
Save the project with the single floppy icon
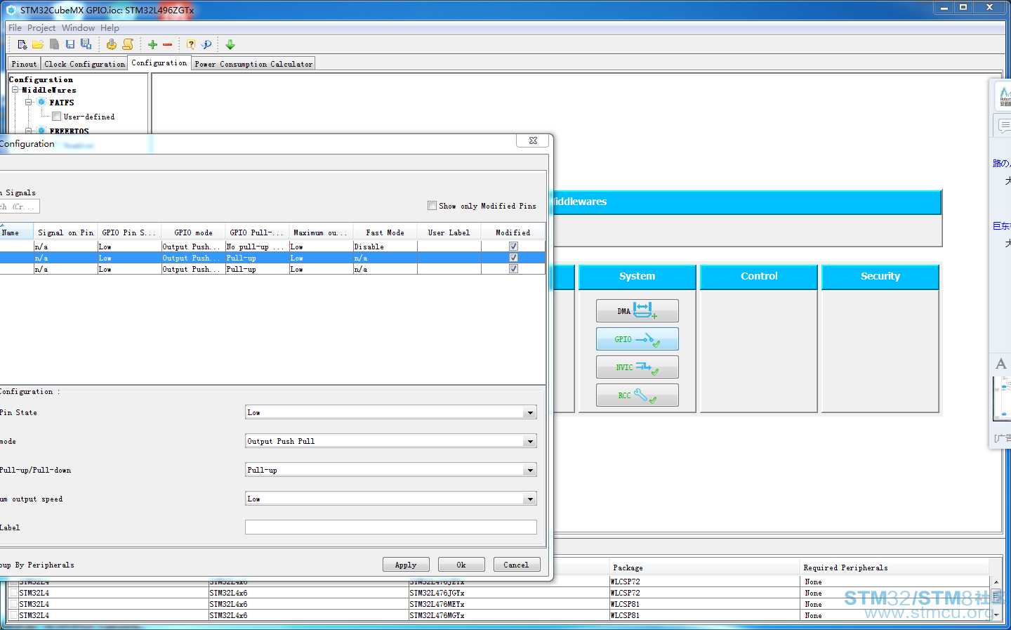pos(70,44)
